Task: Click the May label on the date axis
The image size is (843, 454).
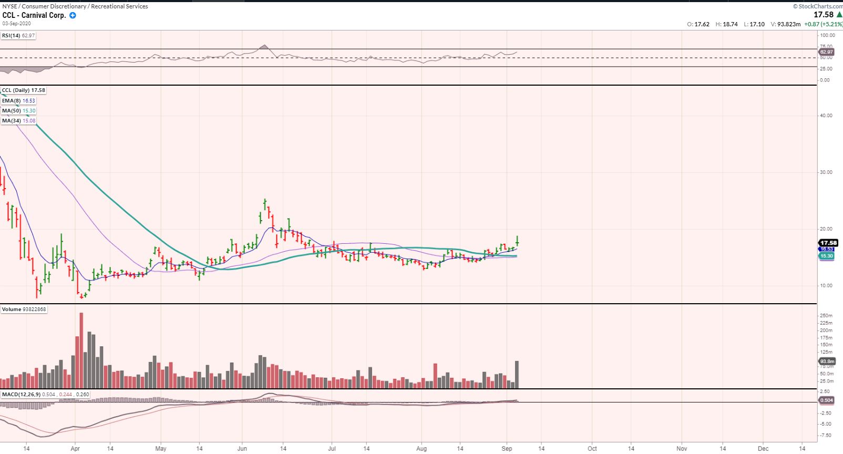Action: tap(161, 449)
